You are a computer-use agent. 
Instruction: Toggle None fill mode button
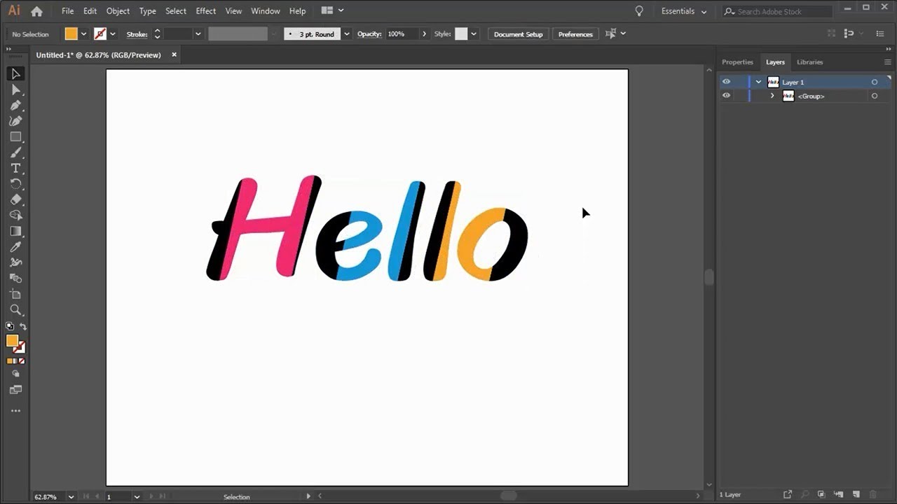click(x=22, y=361)
